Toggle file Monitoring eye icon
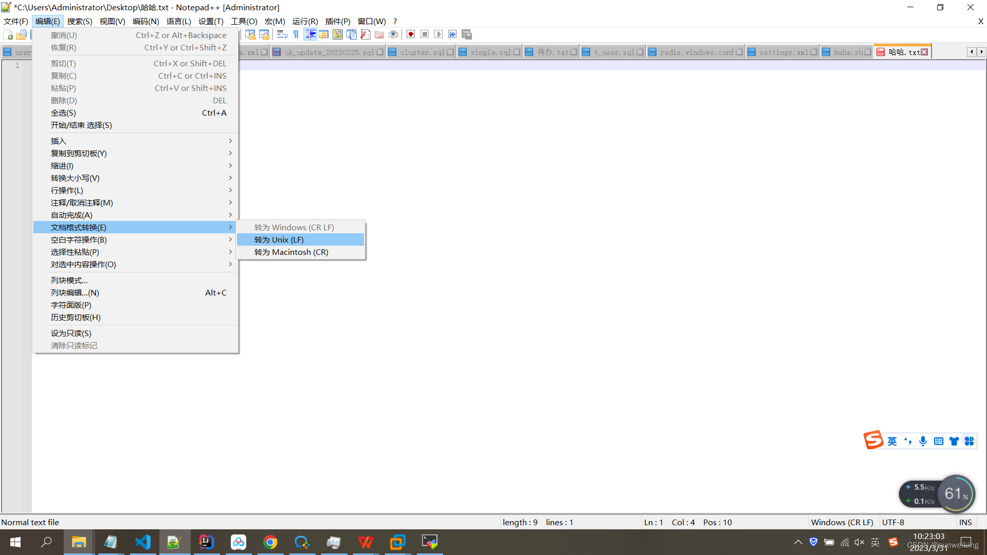This screenshot has width=987, height=555. click(x=393, y=34)
